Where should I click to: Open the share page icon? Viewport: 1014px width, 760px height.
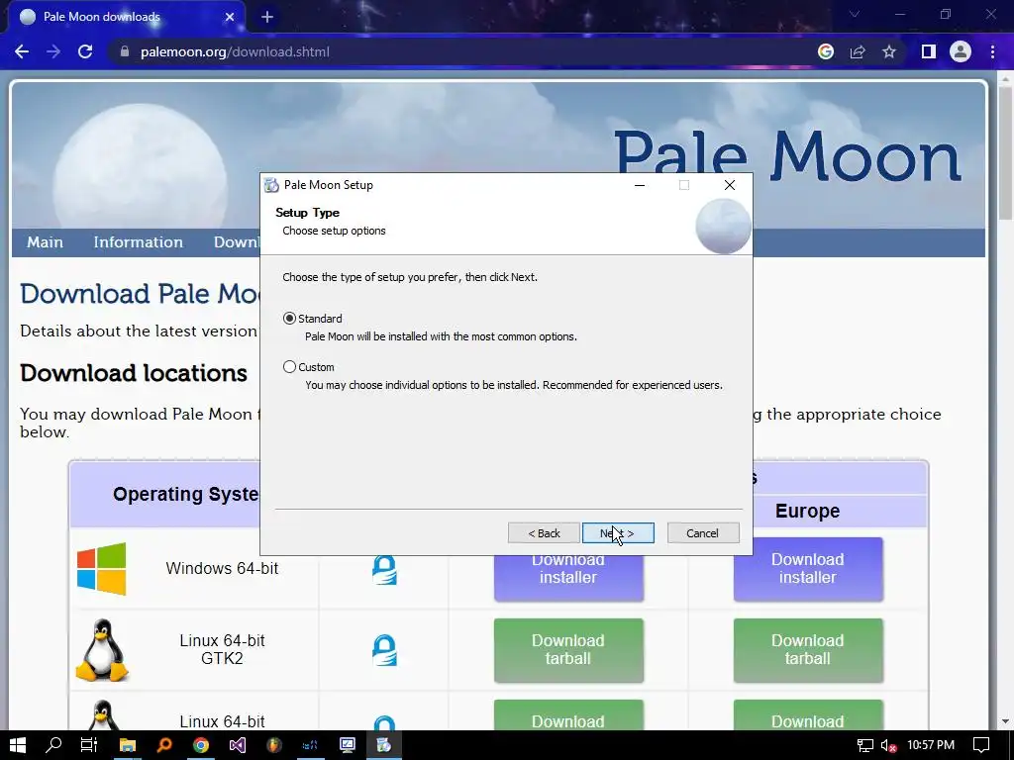point(858,51)
